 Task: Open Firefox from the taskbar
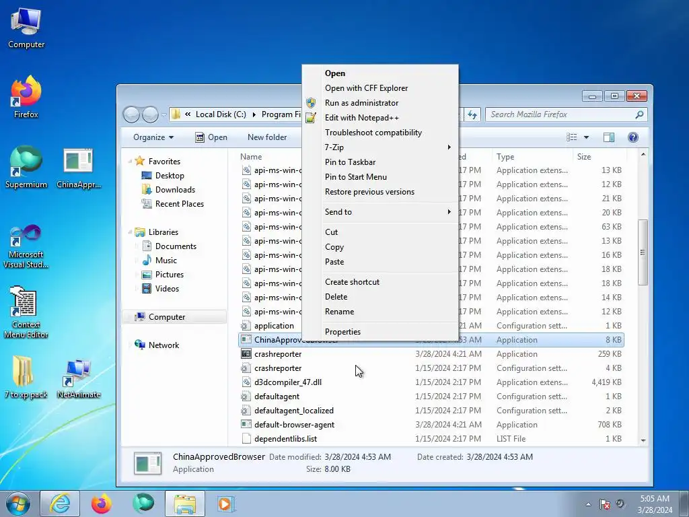101,504
